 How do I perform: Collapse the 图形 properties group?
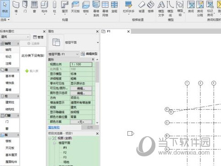pos(93,60)
